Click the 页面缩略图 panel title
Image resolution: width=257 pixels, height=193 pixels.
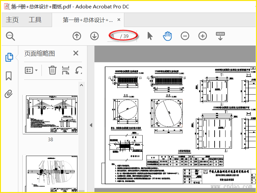pos(40,53)
